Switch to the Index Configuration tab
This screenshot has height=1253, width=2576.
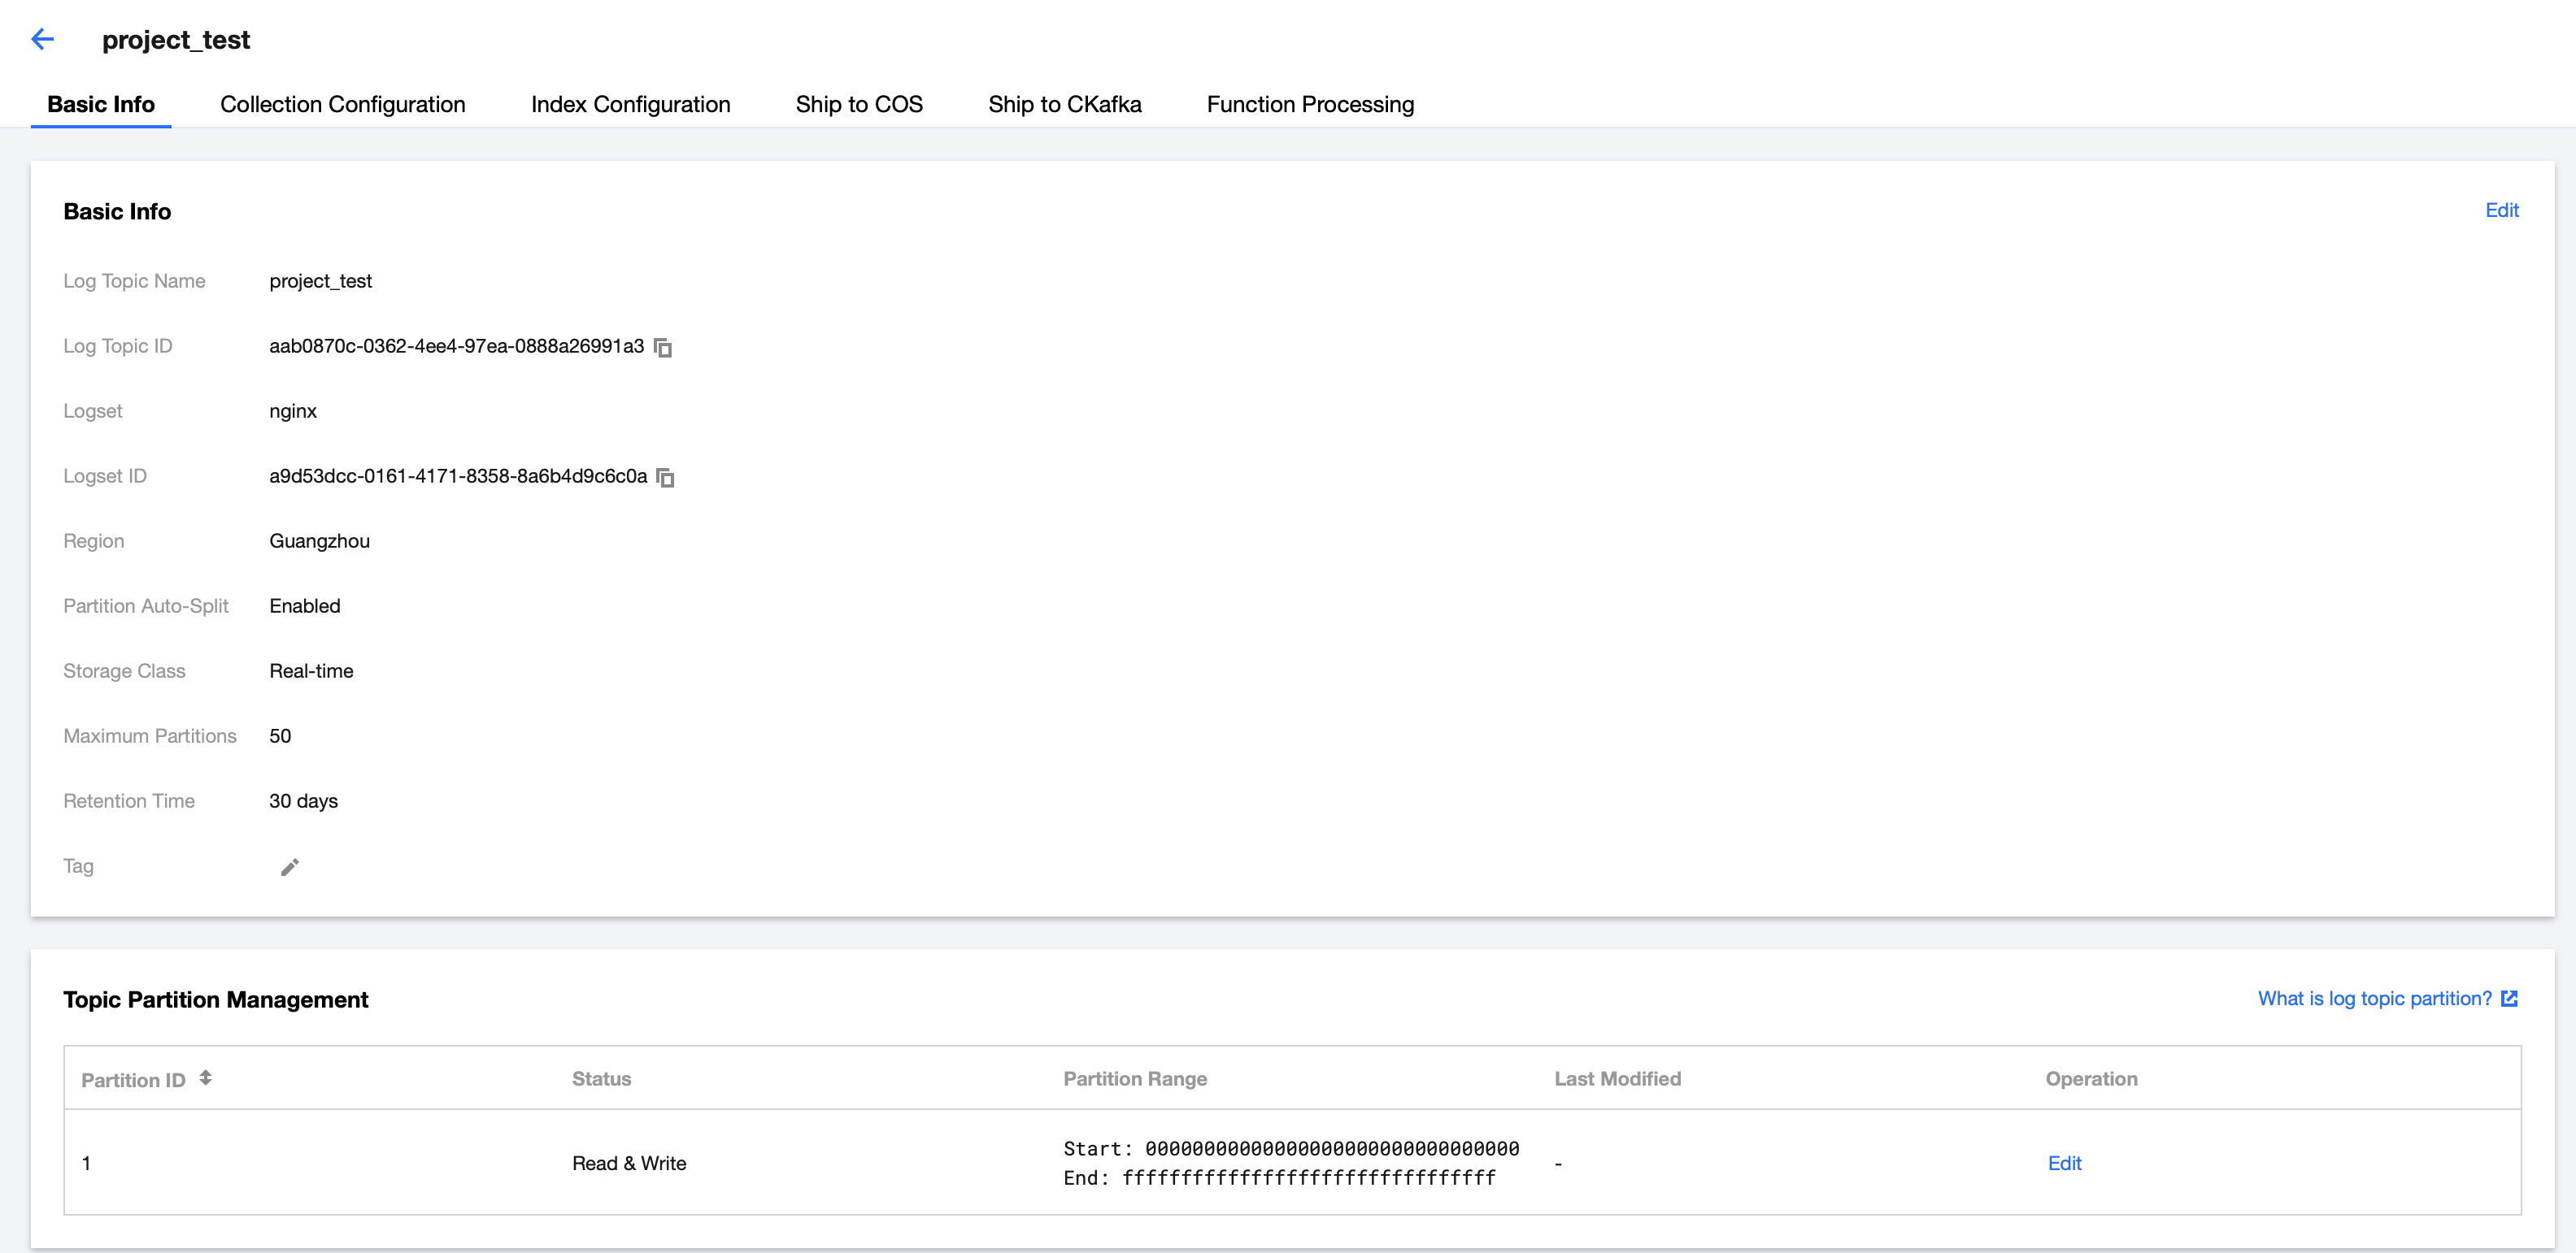[630, 104]
